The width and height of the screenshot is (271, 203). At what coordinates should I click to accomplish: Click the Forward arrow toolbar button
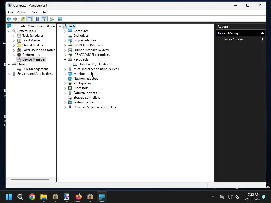click(15, 19)
